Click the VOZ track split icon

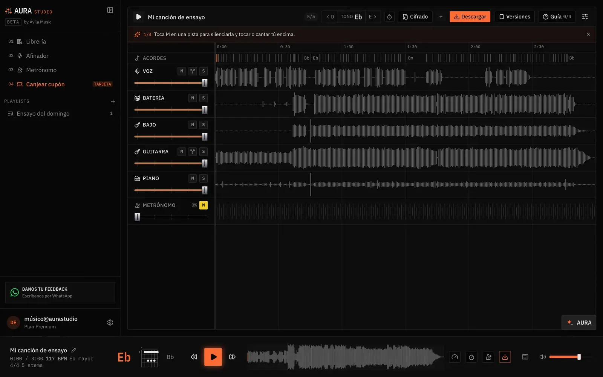[193, 71]
